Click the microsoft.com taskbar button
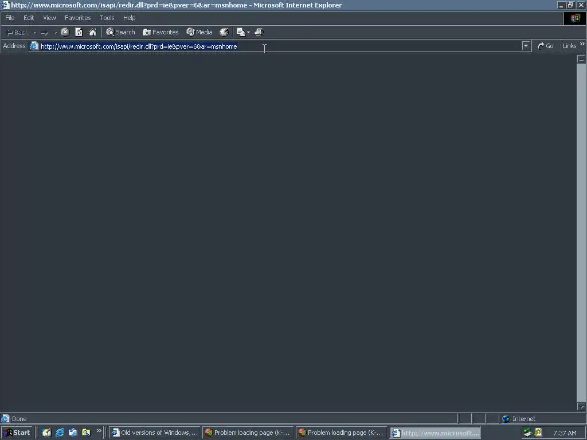This screenshot has height=440, width=587. tap(435, 433)
